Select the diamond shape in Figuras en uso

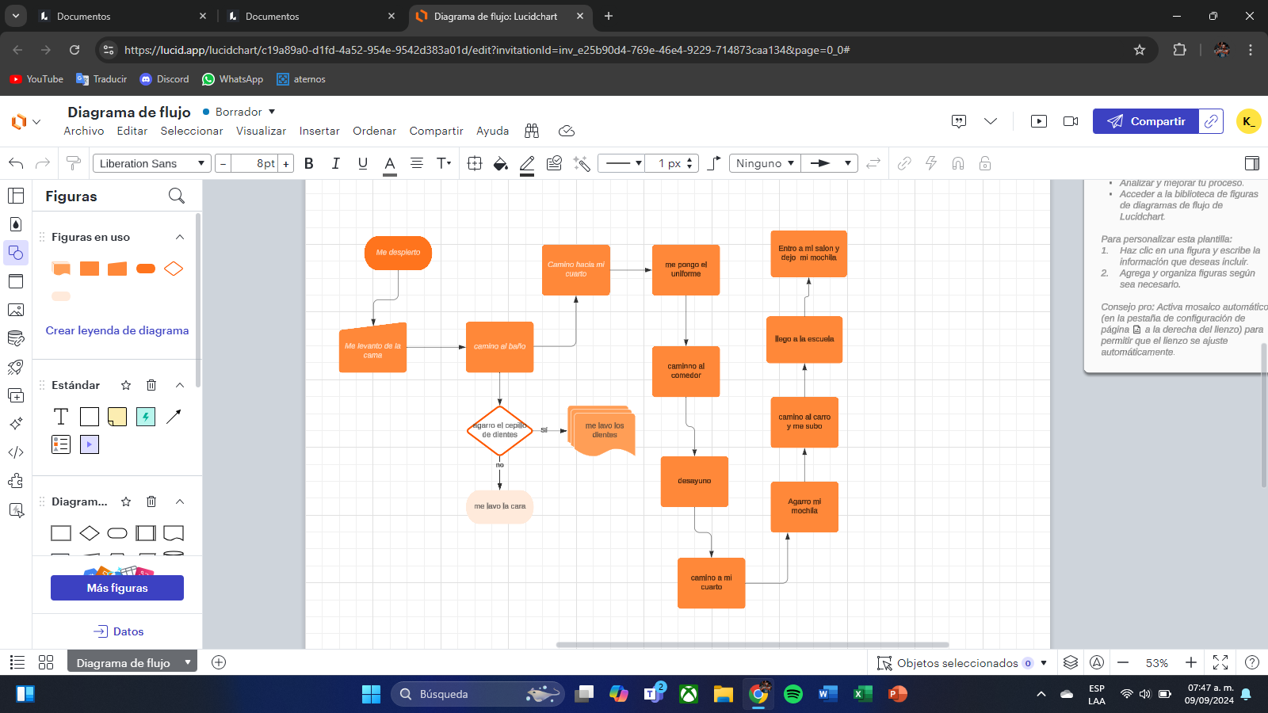pyautogui.click(x=174, y=269)
